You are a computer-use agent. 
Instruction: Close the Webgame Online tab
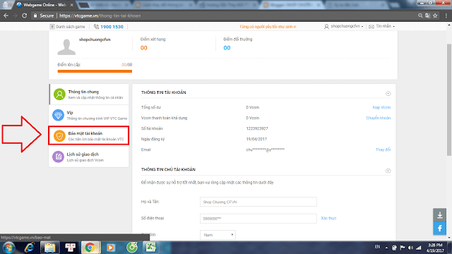72,5
